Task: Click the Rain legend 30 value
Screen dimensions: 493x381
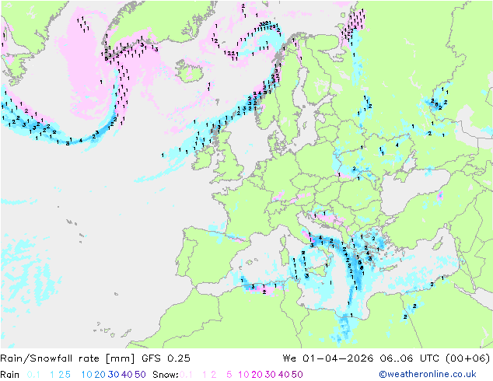Action: pos(114,375)
